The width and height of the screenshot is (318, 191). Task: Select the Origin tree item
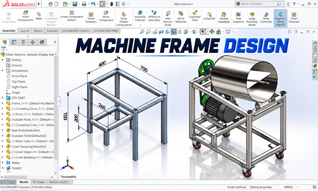[15, 92]
